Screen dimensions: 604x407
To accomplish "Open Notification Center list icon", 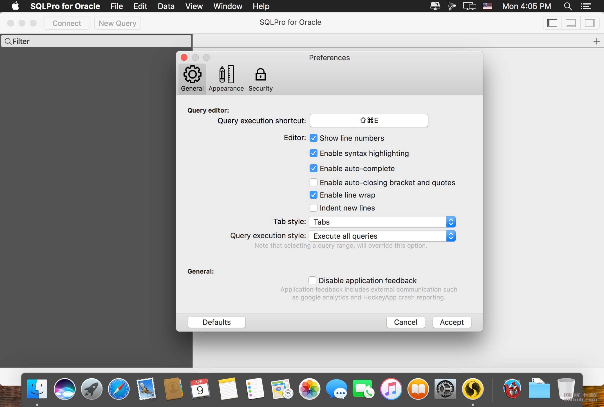I will (x=586, y=6).
